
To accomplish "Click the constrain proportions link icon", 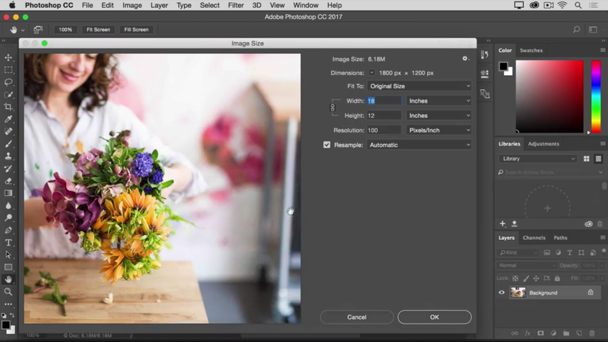I will point(332,108).
